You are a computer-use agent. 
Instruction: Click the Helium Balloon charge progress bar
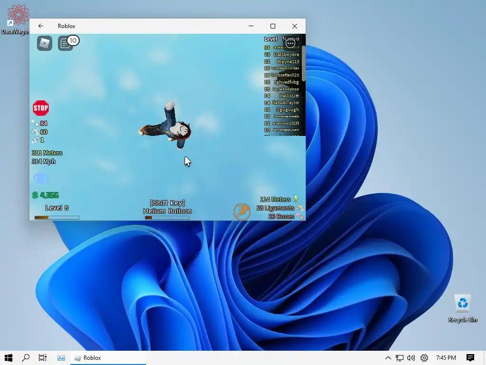click(x=168, y=218)
